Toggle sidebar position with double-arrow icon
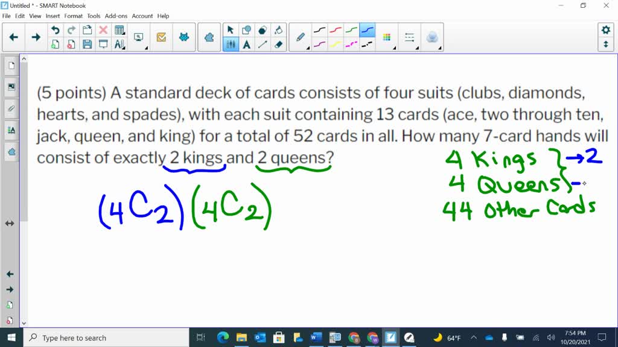Viewport: 618px width, 347px height. coord(10,224)
